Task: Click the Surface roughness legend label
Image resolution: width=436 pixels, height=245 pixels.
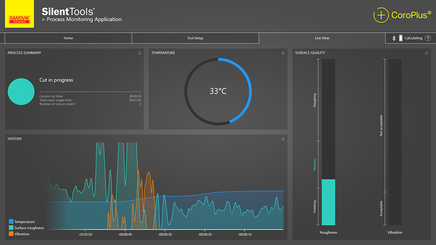Action: [29, 228]
